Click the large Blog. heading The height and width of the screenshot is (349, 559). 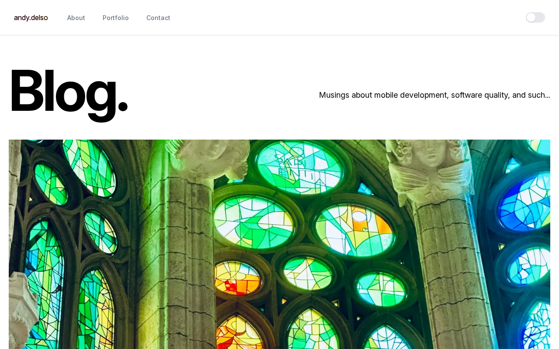tap(69, 92)
